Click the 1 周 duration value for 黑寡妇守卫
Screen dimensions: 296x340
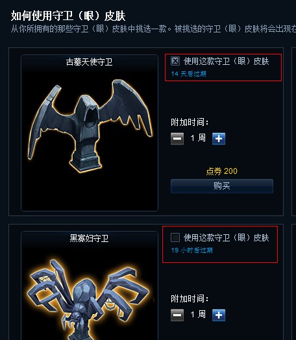198,314
